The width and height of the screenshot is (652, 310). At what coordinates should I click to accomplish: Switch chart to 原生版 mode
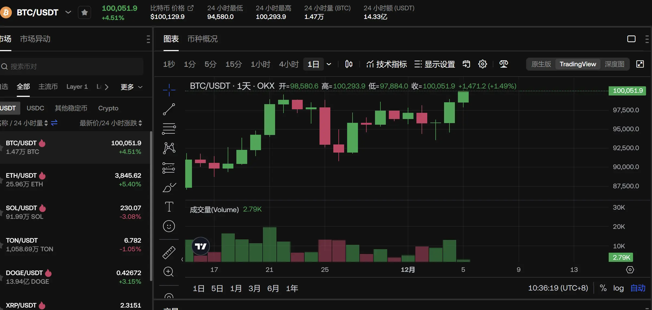click(540, 64)
